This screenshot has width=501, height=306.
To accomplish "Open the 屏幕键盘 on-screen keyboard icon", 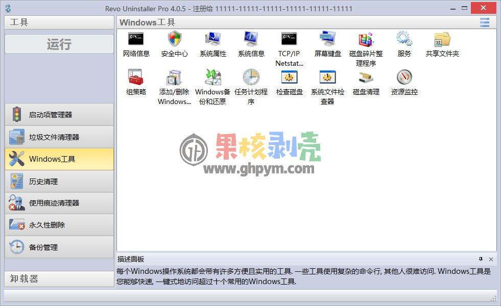I will click(327, 44).
